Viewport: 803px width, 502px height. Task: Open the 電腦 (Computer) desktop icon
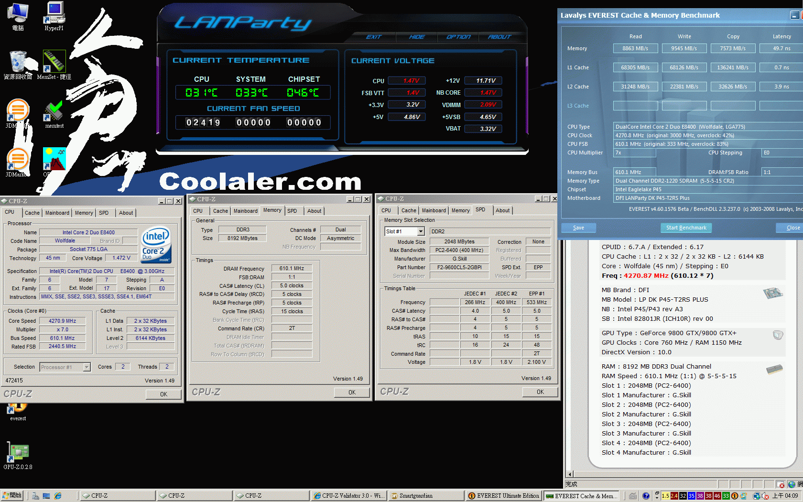click(18, 16)
